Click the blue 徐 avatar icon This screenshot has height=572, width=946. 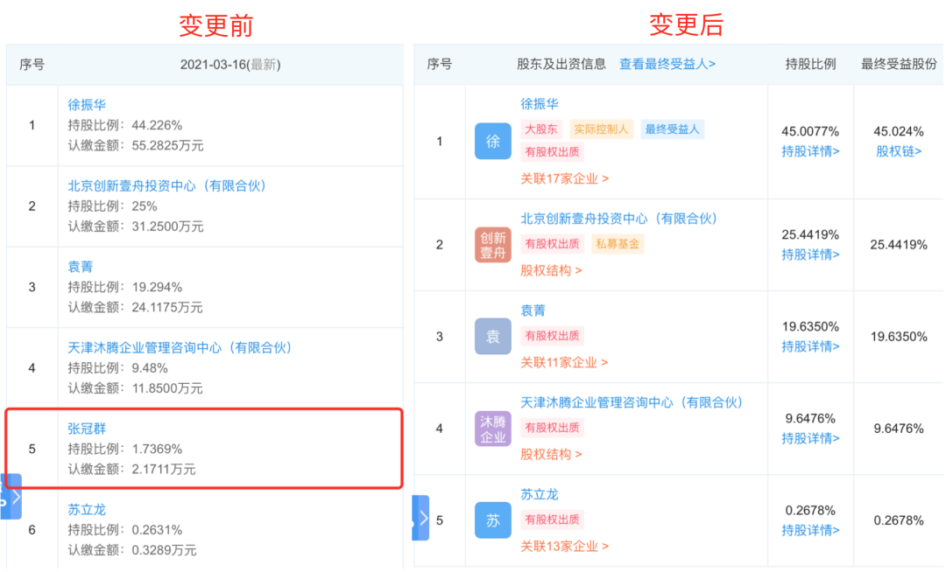tap(493, 142)
